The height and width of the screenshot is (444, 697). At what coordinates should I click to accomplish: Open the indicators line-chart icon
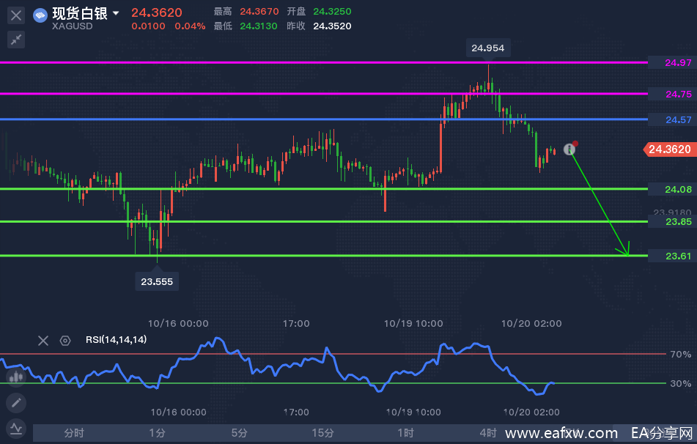coord(16,429)
